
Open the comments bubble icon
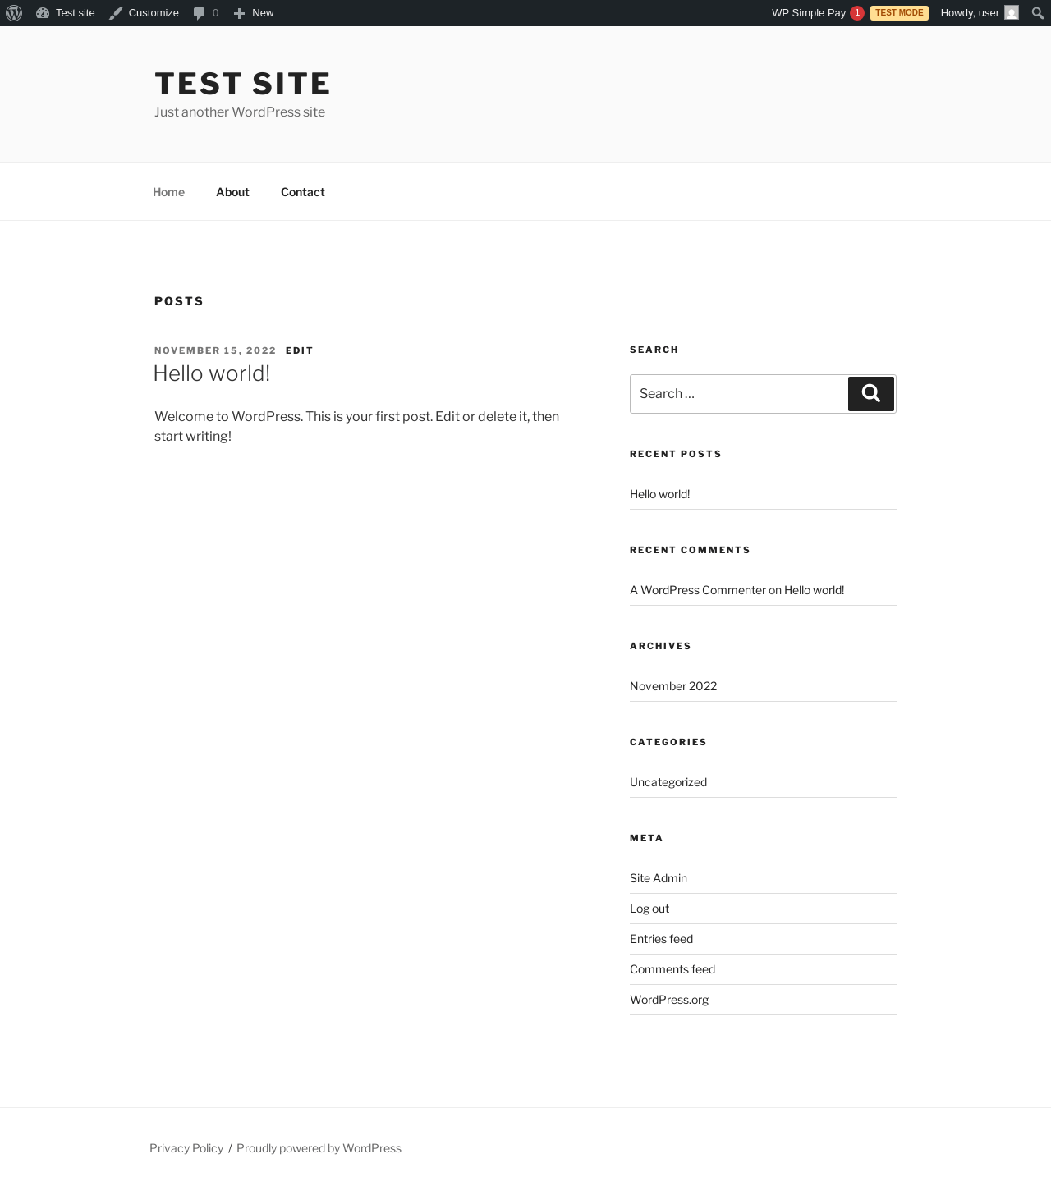coord(199,13)
